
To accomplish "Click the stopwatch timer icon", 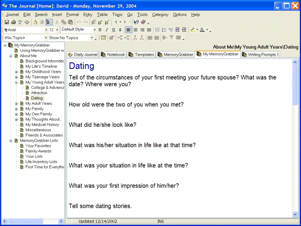I will click(35, 22).
